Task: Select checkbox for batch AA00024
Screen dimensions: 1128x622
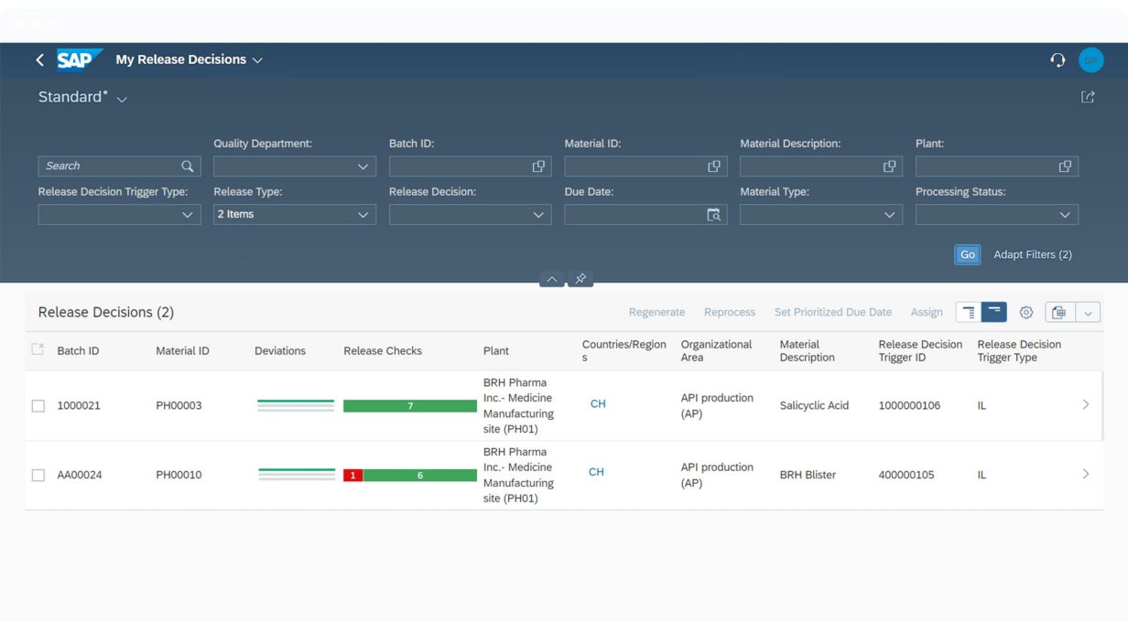Action: click(x=38, y=476)
